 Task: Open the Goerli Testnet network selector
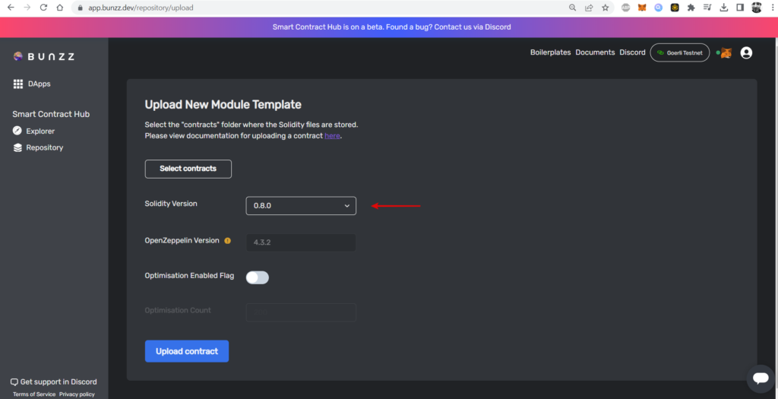coord(680,52)
